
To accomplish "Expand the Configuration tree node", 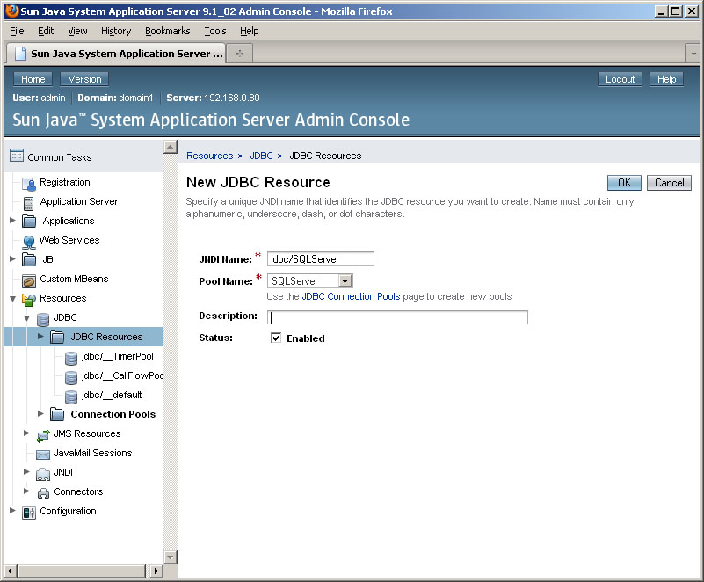I will 12,510.
